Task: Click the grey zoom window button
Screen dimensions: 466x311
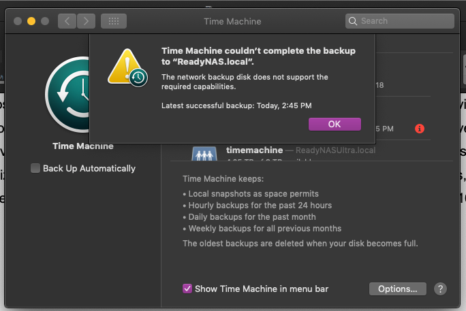Action: point(45,21)
